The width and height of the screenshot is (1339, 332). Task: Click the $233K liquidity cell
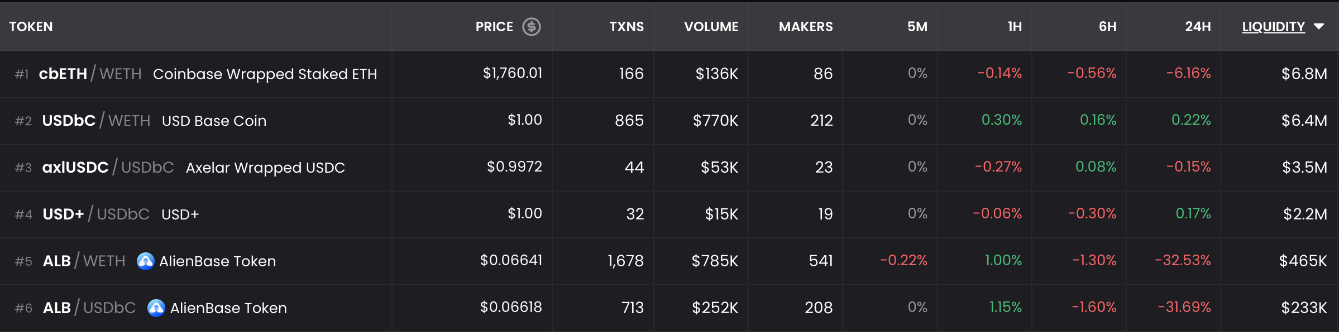click(x=1304, y=307)
